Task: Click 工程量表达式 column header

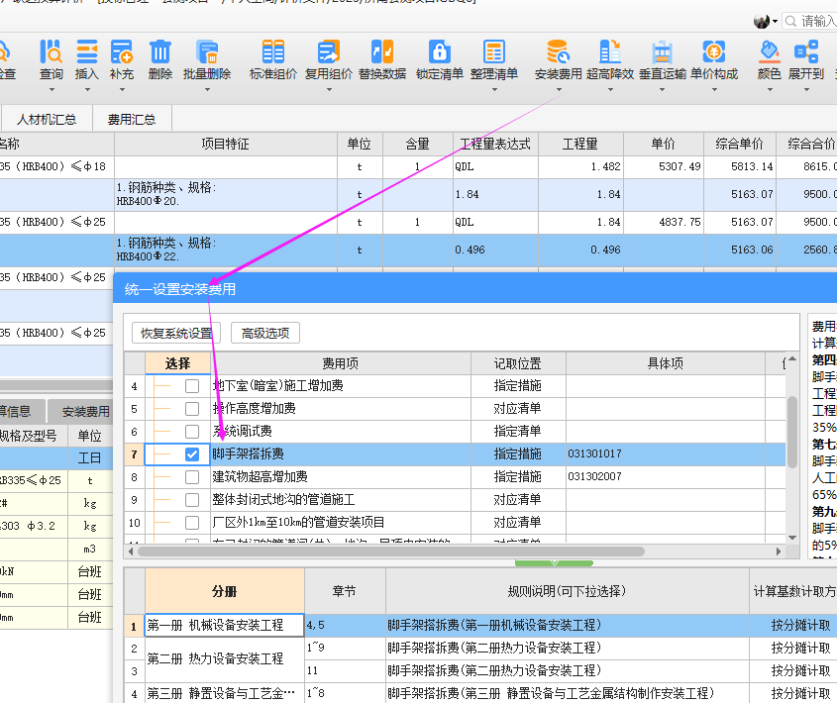Action: tap(495, 144)
